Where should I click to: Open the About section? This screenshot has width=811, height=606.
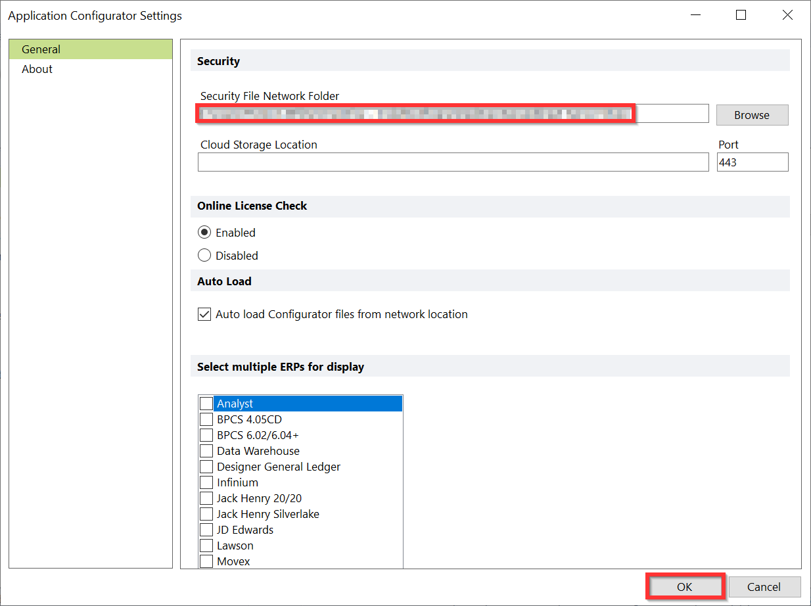[91, 69]
